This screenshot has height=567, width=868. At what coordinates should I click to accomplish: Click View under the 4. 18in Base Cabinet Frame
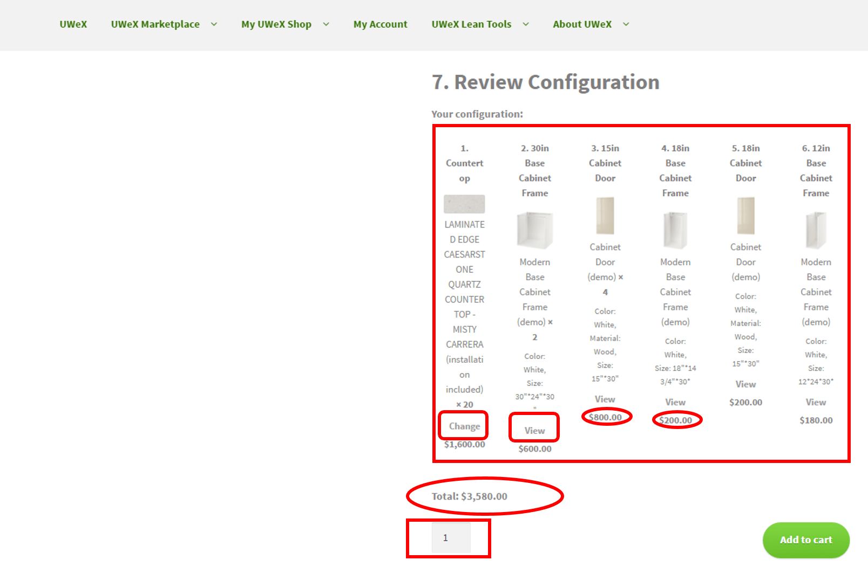click(x=675, y=403)
